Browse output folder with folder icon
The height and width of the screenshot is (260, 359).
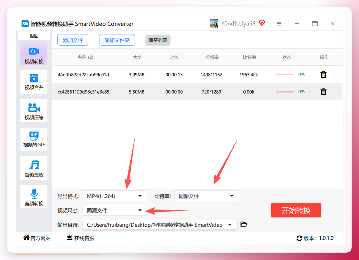coord(244,224)
